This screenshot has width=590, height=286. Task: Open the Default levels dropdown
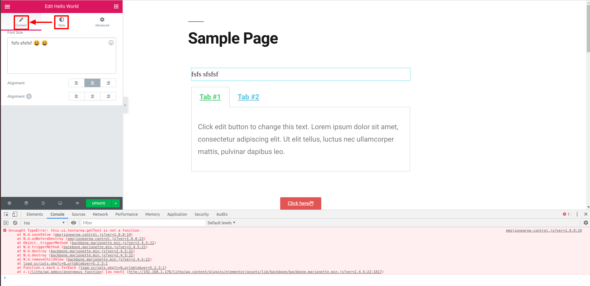coord(221,223)
